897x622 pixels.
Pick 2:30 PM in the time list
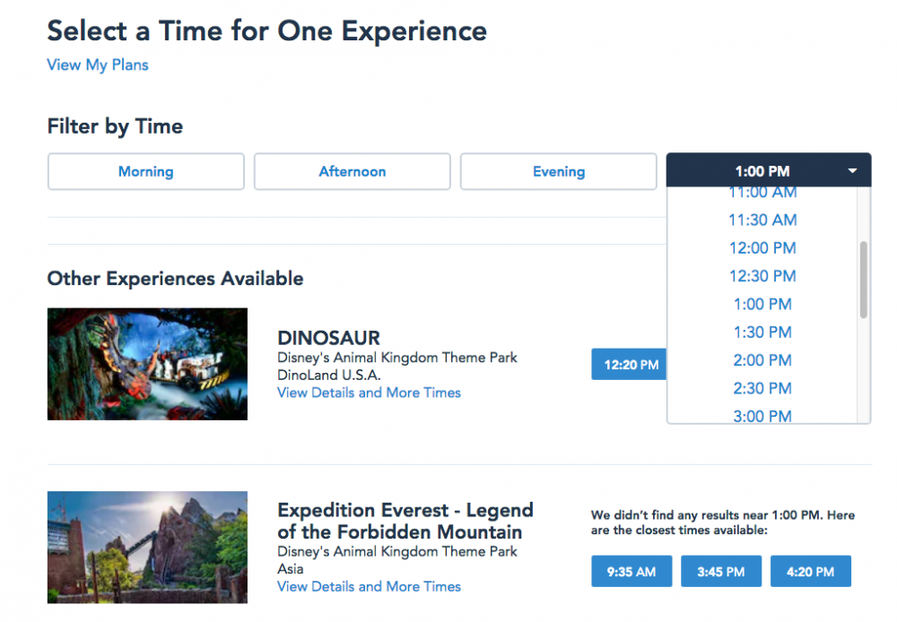click(762, 388)
